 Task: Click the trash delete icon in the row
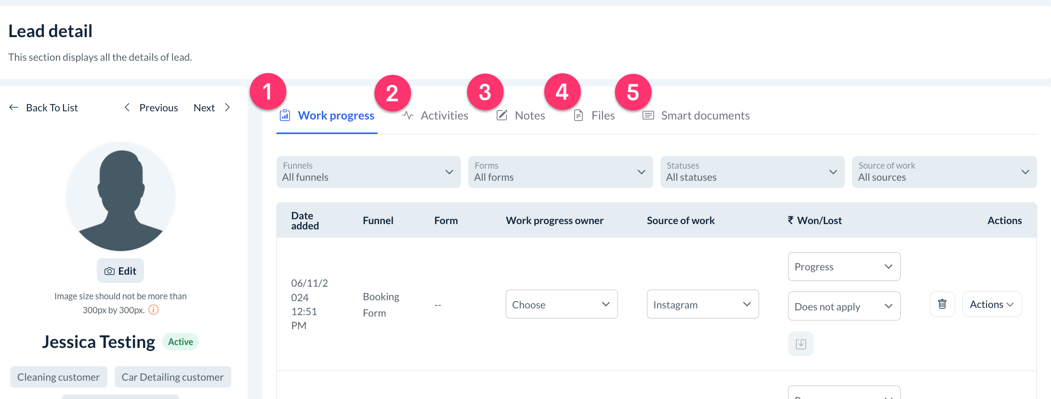click(942, 304)
